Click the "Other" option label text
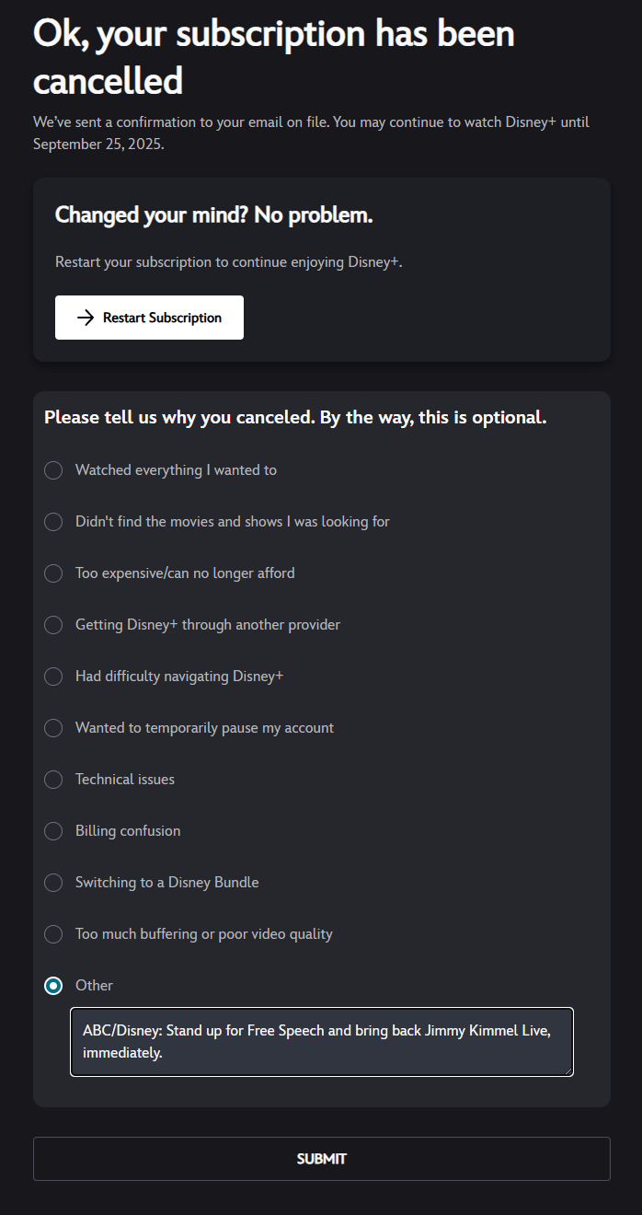Viewport: 642px width, 1215px height. (x=94, y=986)
